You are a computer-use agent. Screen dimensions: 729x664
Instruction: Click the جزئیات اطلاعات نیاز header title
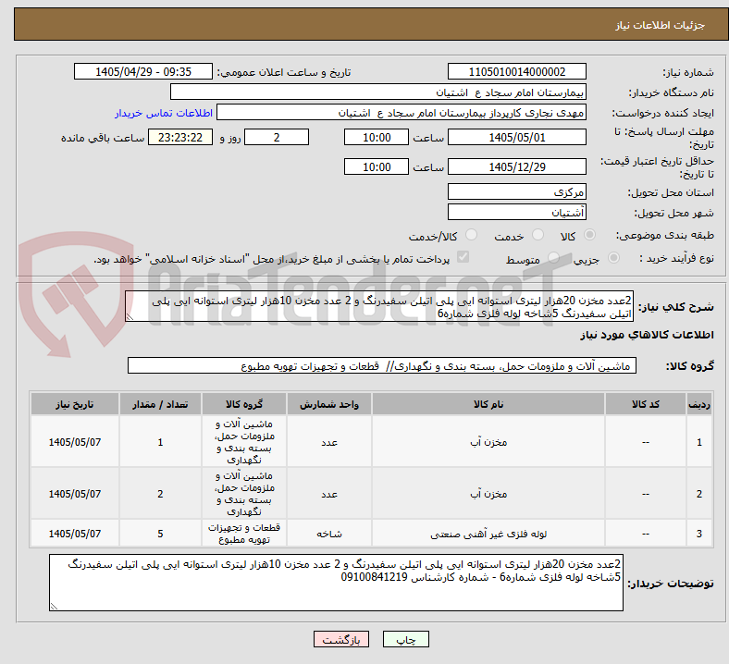tap(661, 25)
